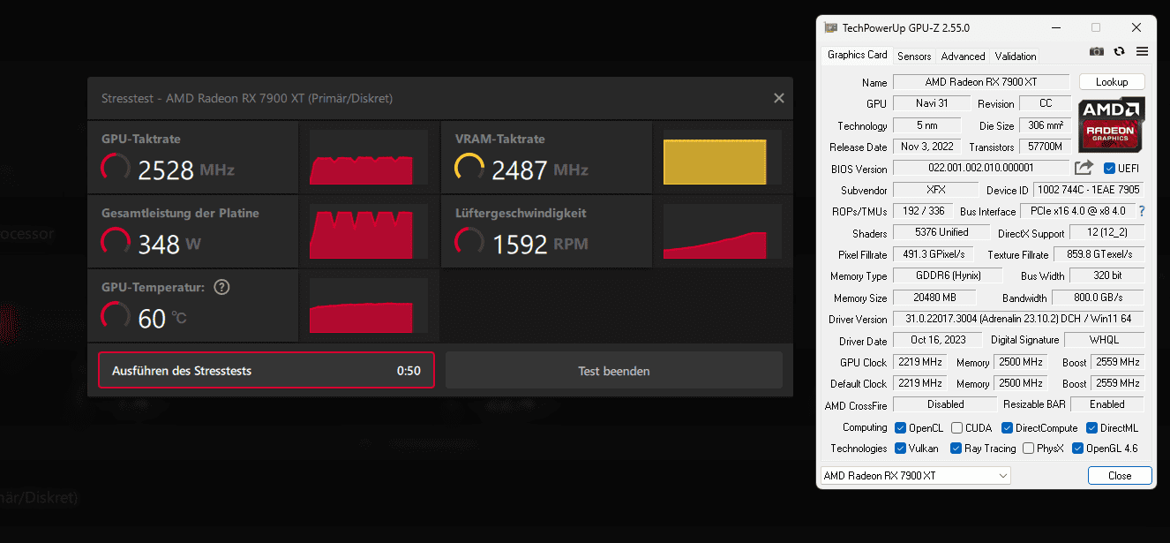Open the Lüftergeschwindigkeit graph
This screenshot has height=543, width=1170.
(x=723, y=231)
